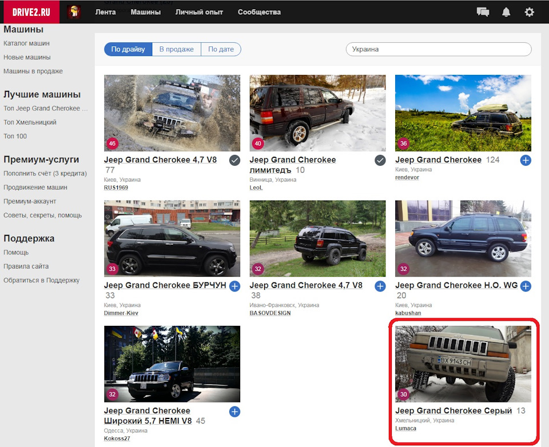The image size is (549, 447).
Task: Open the notifications bell
Action: (506, 12)
